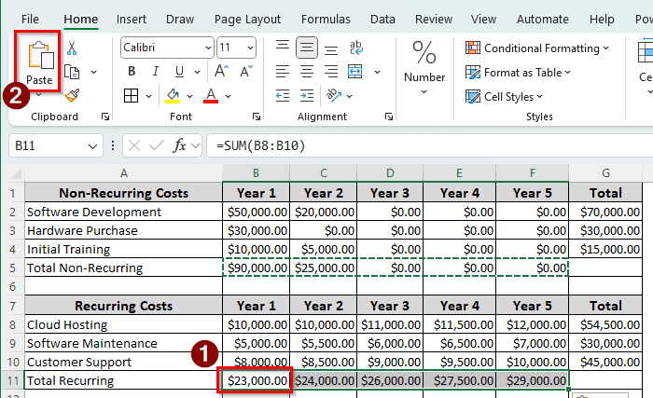Switch to the Automate tab

pos(543,20)
